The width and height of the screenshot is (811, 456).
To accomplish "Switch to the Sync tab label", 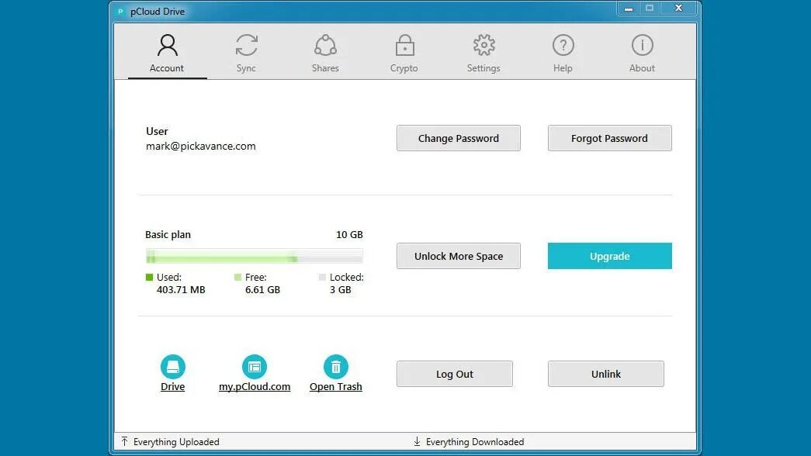I will coord(246,68).
